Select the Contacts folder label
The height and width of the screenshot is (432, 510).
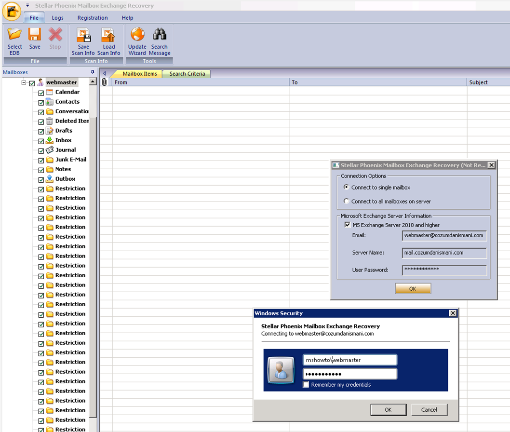pyautogui.click(x=67, y=102)
